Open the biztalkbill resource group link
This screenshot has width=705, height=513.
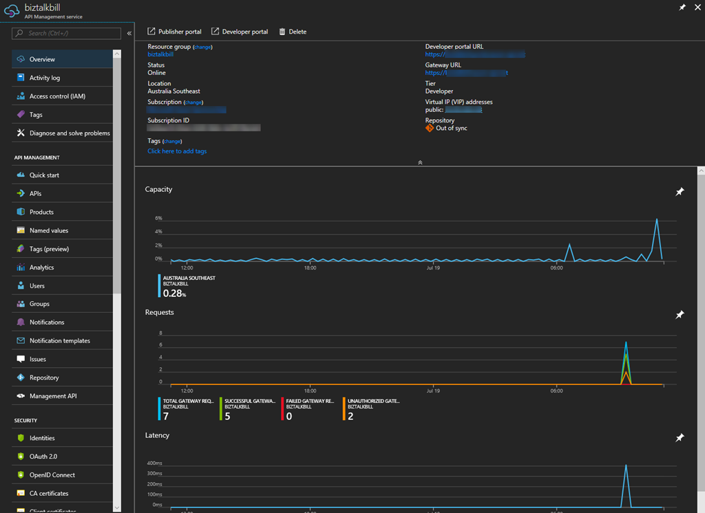pyautogui.click(x=160, y=54)
